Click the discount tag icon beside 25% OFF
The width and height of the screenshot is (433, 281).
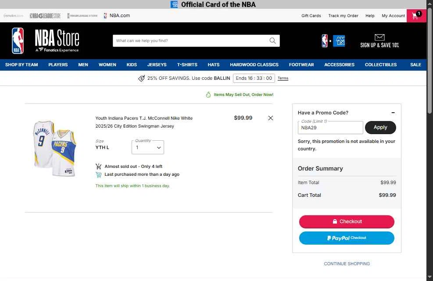pyautogui.click(x=141, y=78)
